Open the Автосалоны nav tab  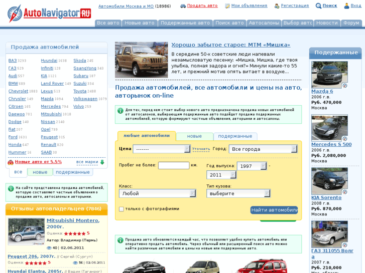point(264,23)
